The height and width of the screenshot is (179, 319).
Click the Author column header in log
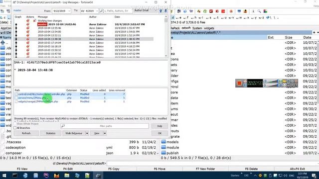93,17
